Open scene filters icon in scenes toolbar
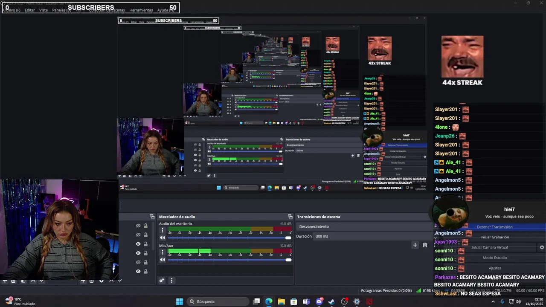546x307 pixels. click(23, 281)
